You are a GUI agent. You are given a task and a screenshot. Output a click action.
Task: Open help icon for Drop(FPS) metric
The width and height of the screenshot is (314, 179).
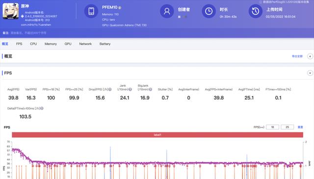pyautogui.click(x=110, y=89)
